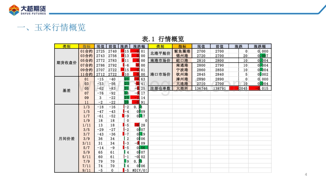Image resolution: width=326 pixels, height=183 pixels.
Task: Select the 5/7 spread row label
Action: tap(86, 148)
